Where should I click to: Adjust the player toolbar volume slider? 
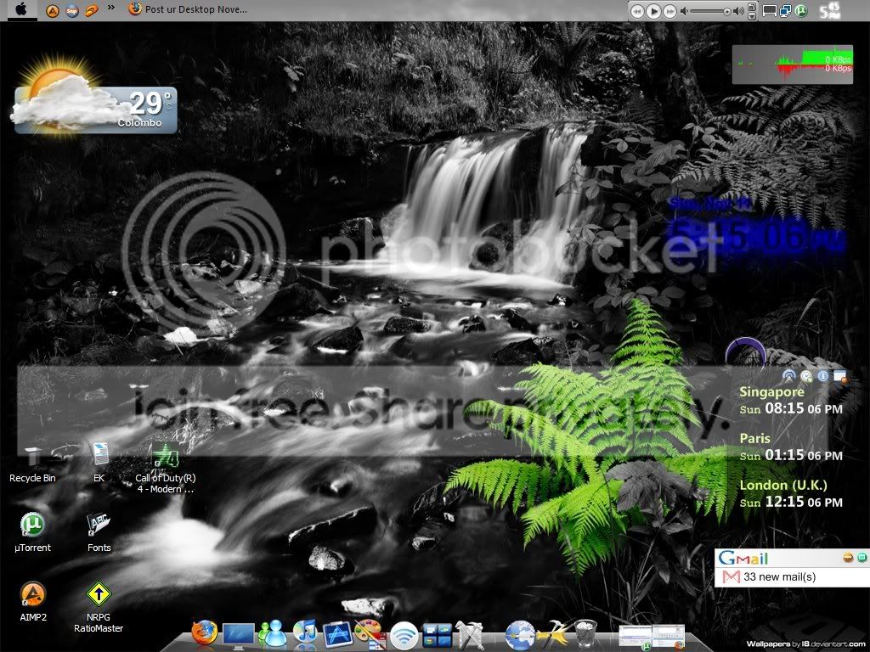coord(711,11)
